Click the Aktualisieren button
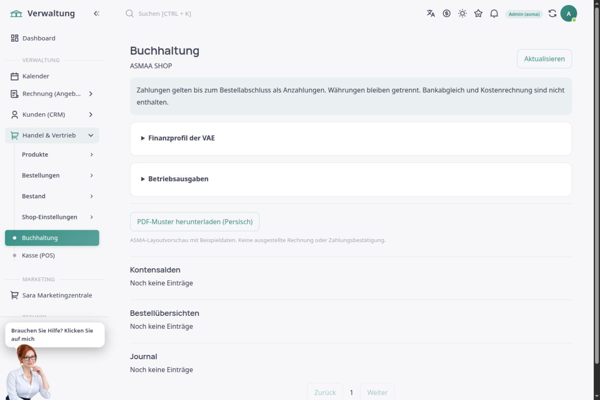The image size is (600, 400). [x=544, y=59]
